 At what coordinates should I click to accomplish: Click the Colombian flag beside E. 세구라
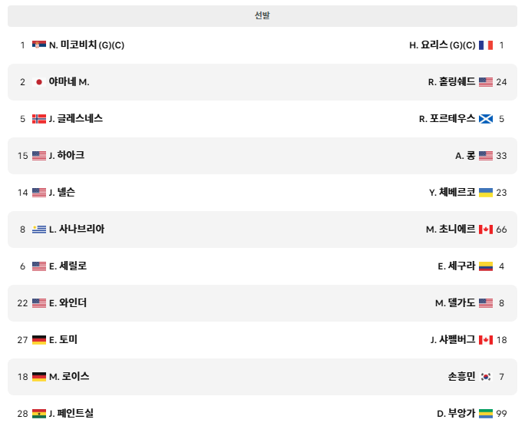[486, 266]
